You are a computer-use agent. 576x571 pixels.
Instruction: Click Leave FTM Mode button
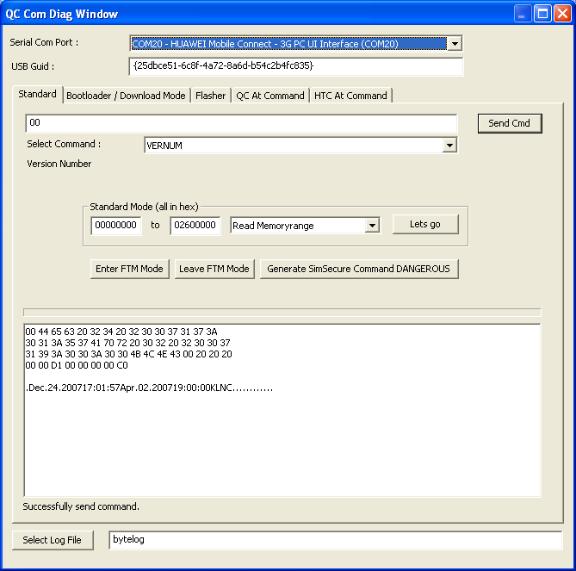click(214, 269)
